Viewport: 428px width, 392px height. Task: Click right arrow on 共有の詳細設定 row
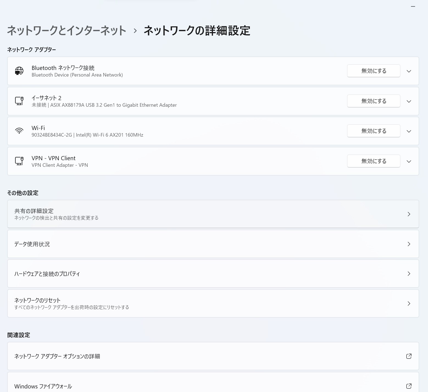pos(409,214)
